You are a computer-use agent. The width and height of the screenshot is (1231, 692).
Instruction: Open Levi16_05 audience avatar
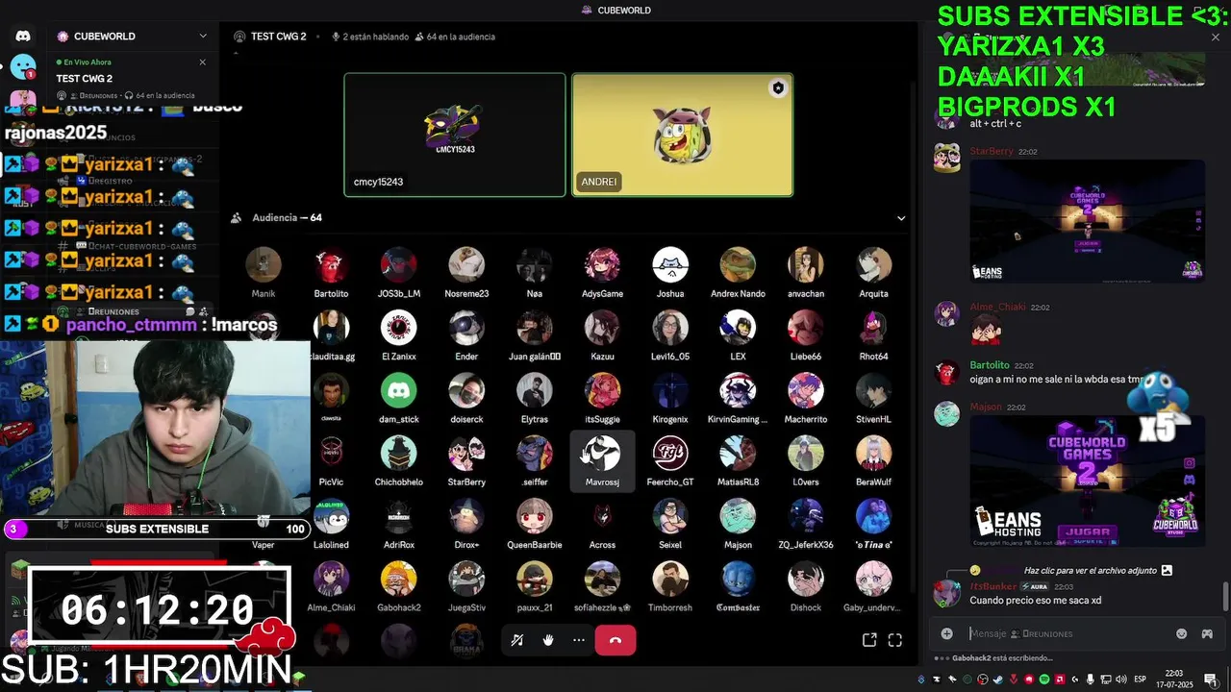point(670,328)
